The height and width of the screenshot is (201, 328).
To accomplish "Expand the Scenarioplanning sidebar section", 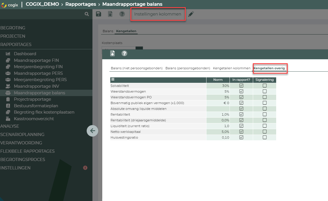I will 22,134.
